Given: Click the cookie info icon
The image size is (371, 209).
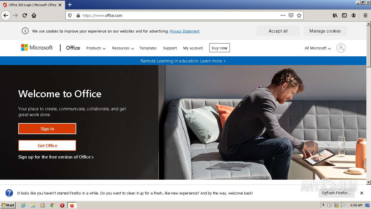Looking at the screenshot, I should point(25,31).
